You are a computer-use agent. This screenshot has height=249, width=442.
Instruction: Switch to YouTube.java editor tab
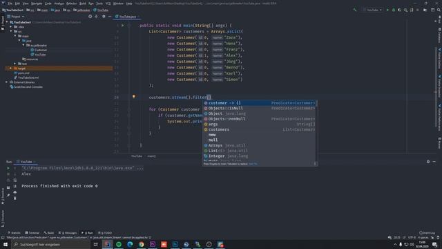127,17
